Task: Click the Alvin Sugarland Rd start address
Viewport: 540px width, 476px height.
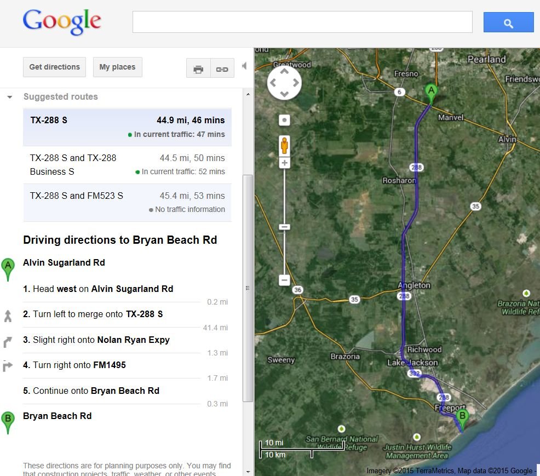Action: (x=64, y=263)
